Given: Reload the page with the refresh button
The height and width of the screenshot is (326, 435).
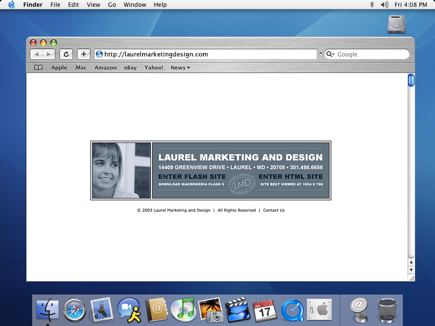Looking at the screenshot, I should pos(66,54).
